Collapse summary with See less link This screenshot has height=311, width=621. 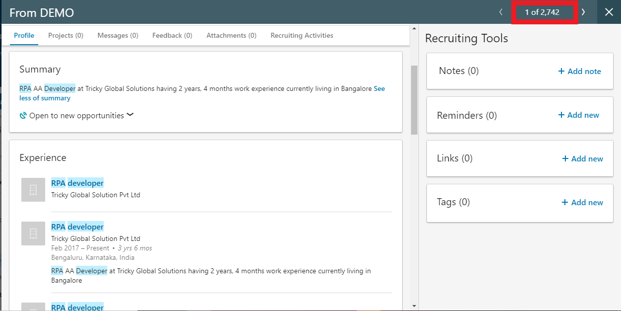tap(45, 98)
